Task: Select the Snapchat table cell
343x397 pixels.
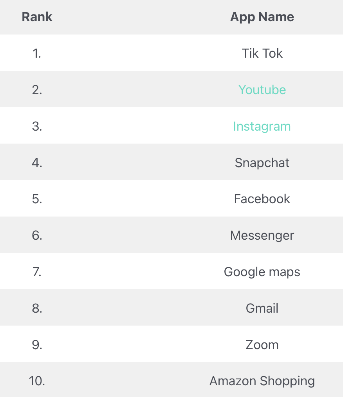Action: coord(262,162)
